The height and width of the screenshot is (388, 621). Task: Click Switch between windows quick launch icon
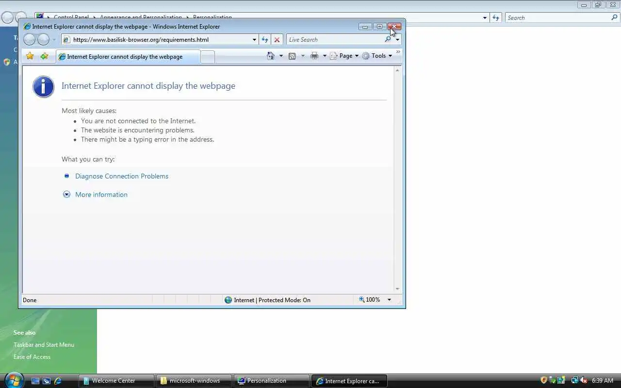pos(47,381)
